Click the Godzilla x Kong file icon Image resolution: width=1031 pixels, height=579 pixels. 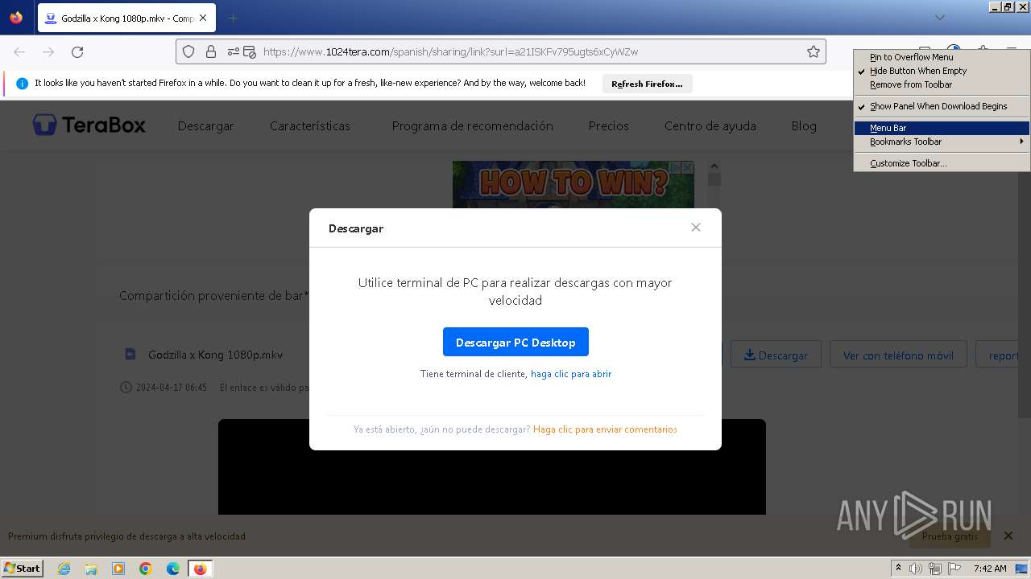[x=130, y=354]
